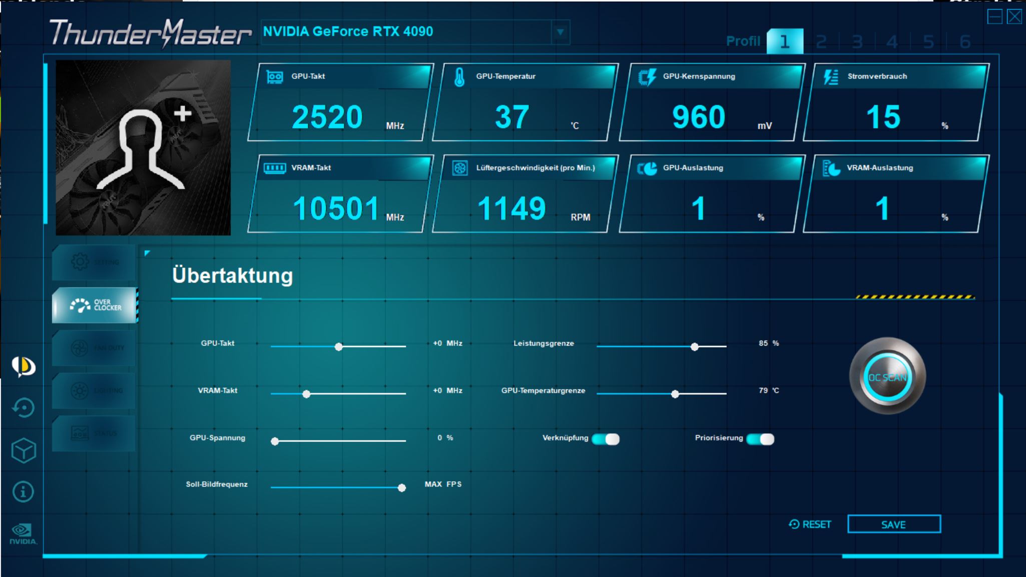Click the user profile card image
1026x577 pixels.
143,147
